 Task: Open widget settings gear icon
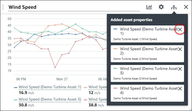(x=161, y=7)
